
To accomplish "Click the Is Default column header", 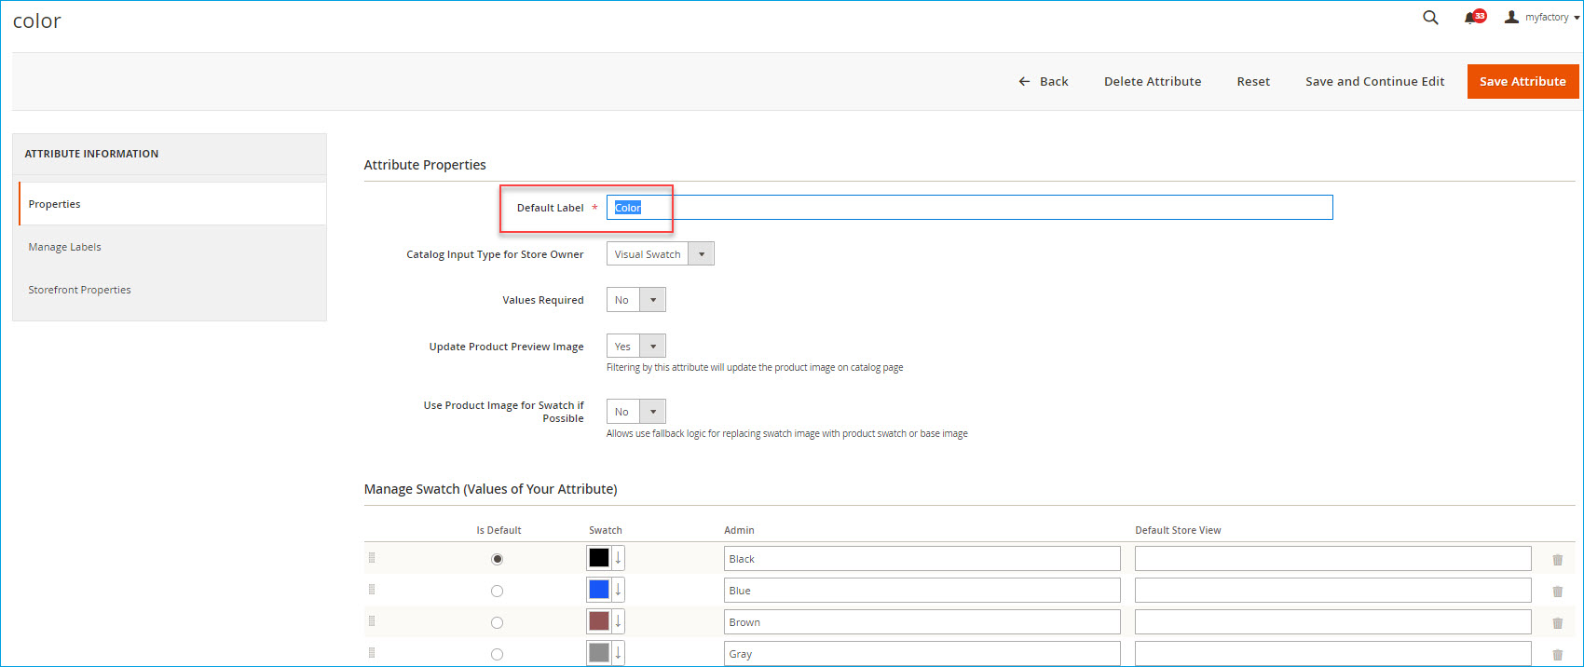I will tap(498, 530).
